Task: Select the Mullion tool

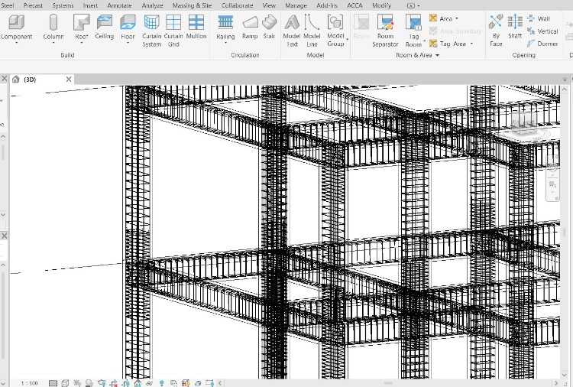Action: tap(196, 27)
